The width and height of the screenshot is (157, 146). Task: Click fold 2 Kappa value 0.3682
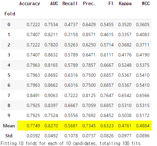(x=125, y=45)
